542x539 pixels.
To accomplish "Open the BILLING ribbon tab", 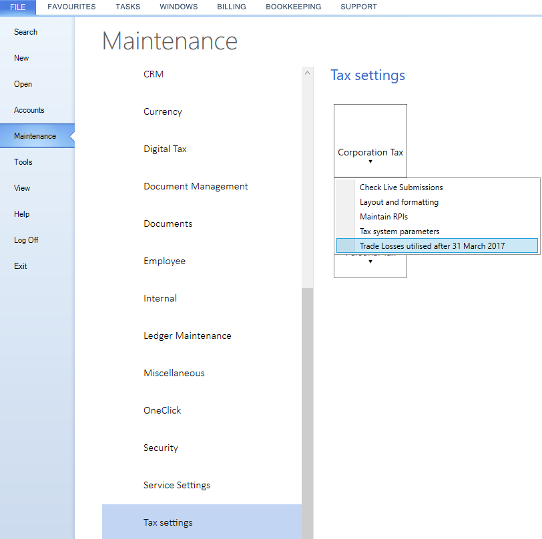I will pyautogui.click(x=231, y=7).
